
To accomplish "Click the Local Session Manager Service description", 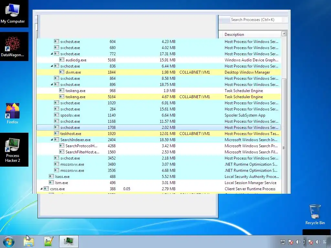I will coord(251,183).
